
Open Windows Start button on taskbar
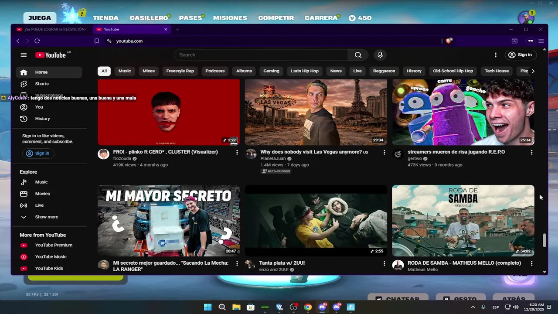[208, 307]
